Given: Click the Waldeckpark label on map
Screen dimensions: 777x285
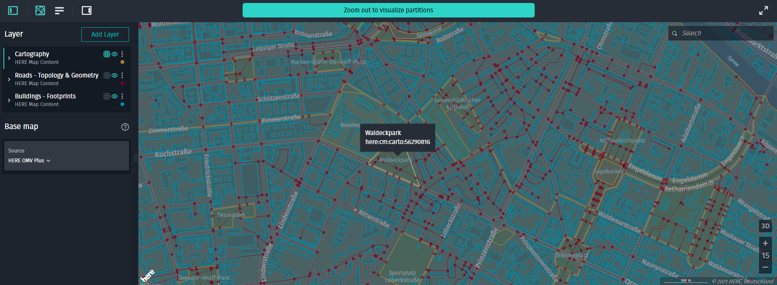Looking at the screenshot, I should pos(396,160).
